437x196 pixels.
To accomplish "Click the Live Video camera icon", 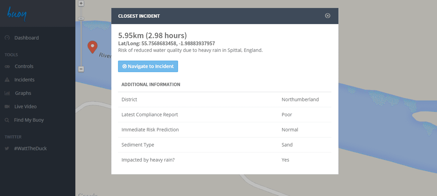I will tap(7, 107).
